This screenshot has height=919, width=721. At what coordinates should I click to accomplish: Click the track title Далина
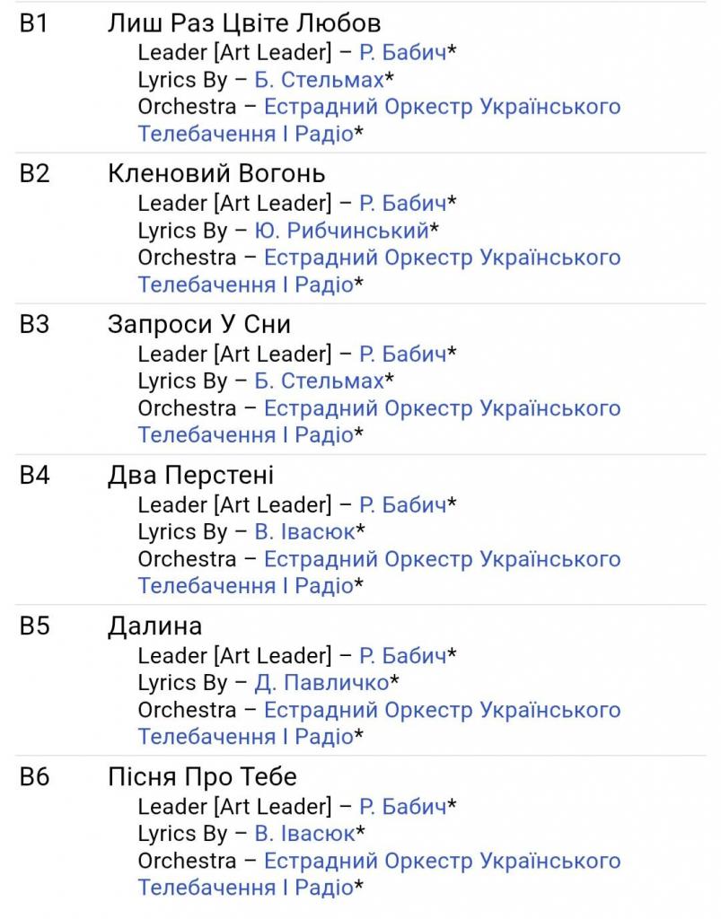(154, 626)
